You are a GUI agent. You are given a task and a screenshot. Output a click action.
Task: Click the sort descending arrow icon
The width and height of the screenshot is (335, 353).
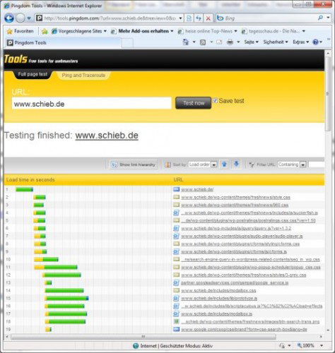pos(236,164)
